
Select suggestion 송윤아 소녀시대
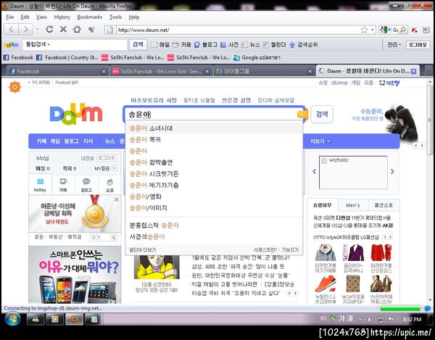214,128
